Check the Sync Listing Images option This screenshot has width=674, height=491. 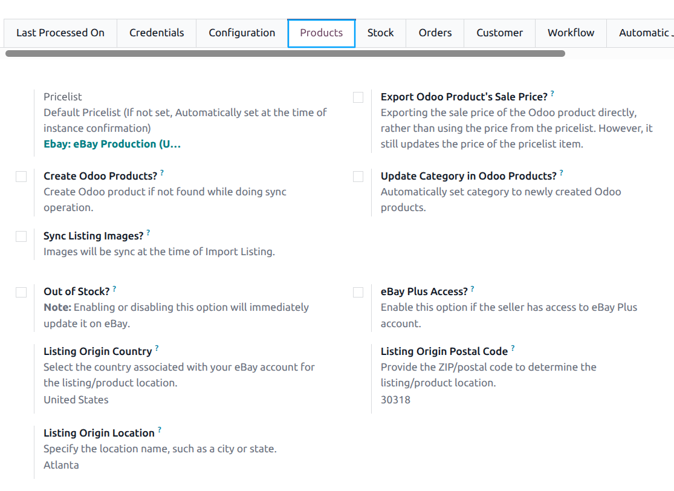point(21,236)
